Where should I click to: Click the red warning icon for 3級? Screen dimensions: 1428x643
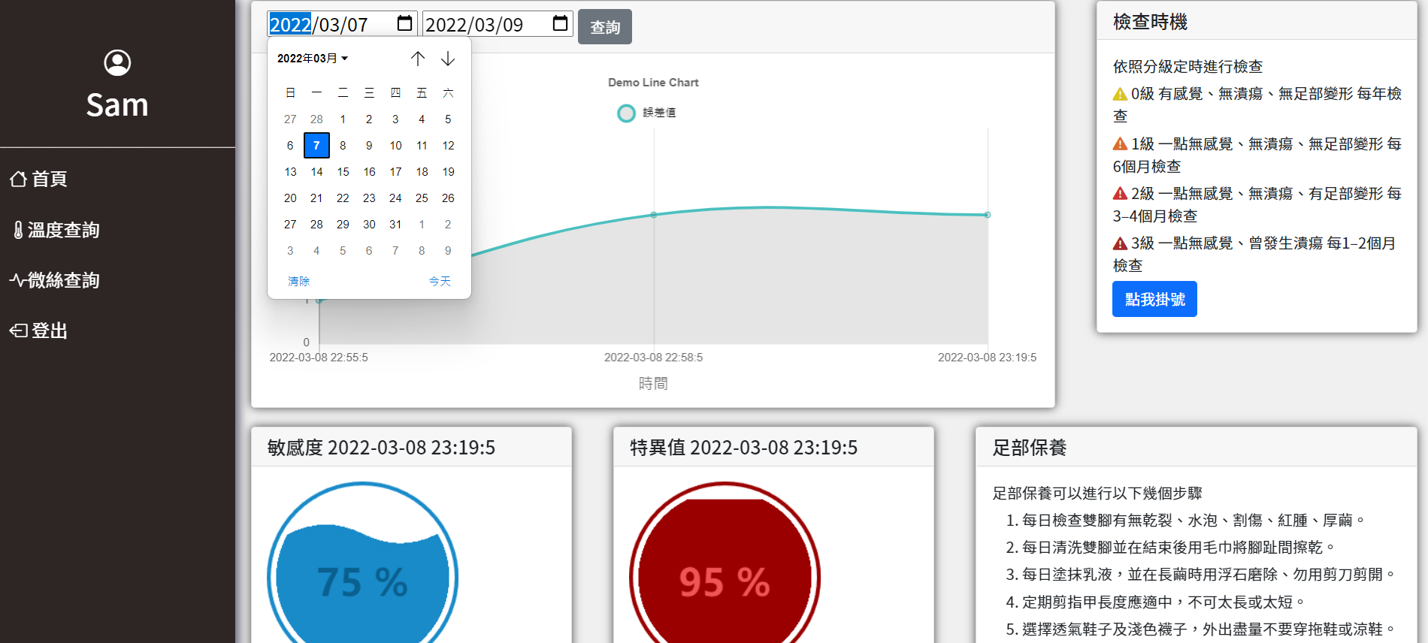pos(1120,243)
